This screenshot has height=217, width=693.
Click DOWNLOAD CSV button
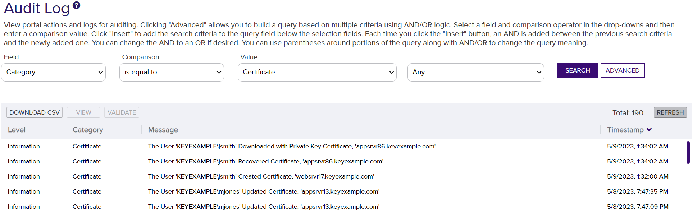tap(35, 112)
